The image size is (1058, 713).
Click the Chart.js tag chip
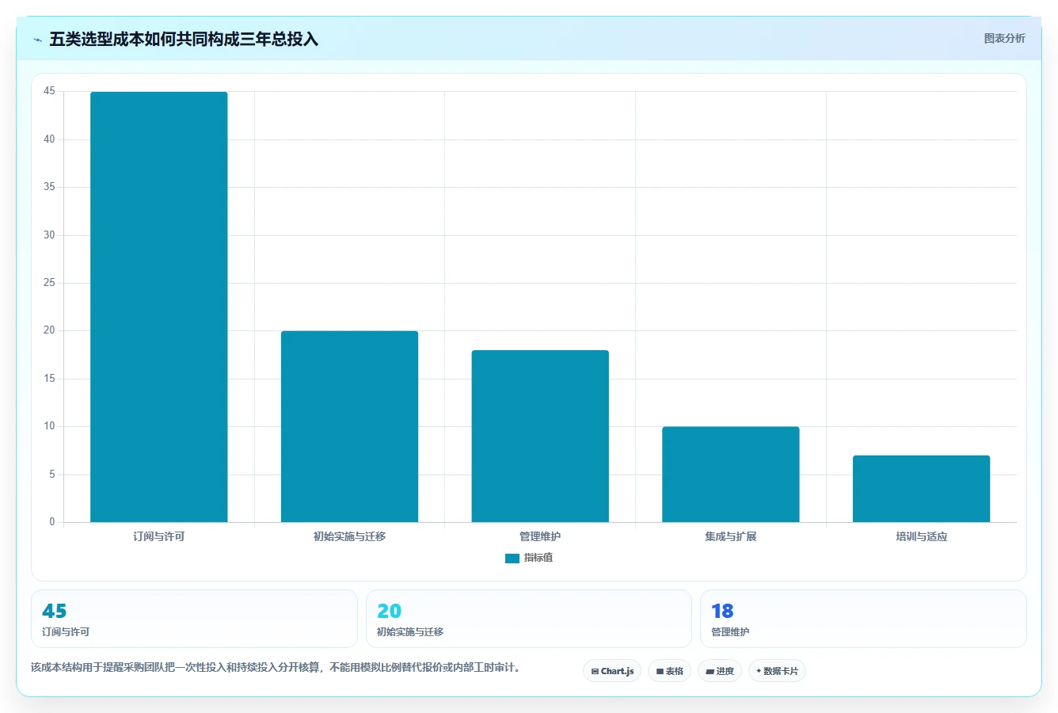click(612, 671)
